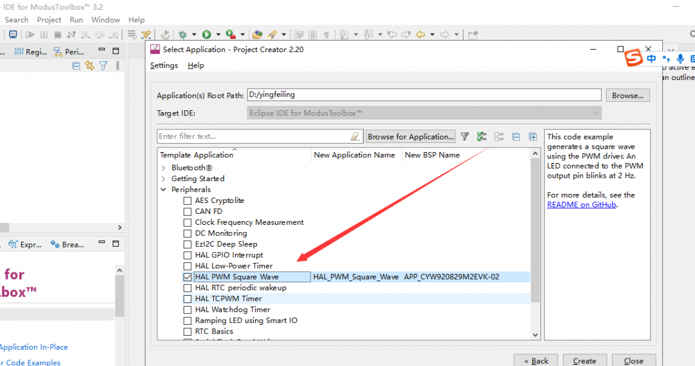
Task: Click the Open Console monitor icon
Action: (x=13, y=35)
